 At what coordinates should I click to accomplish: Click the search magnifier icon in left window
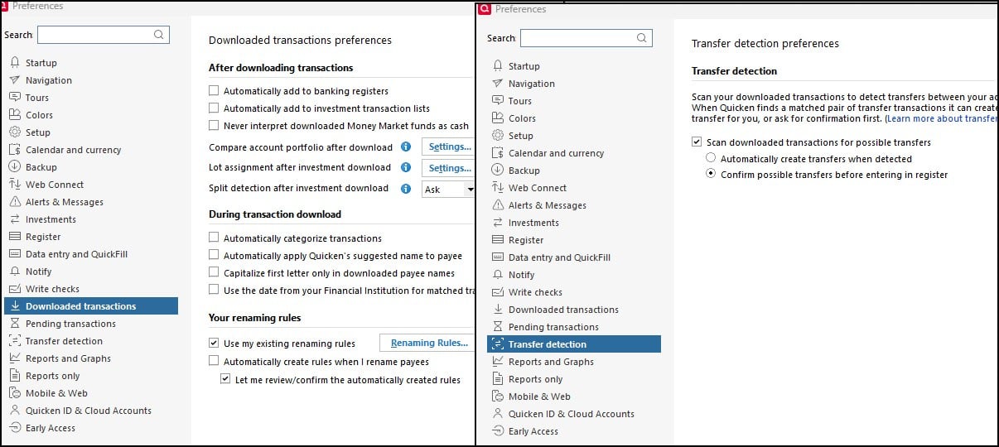pos(158,35)
